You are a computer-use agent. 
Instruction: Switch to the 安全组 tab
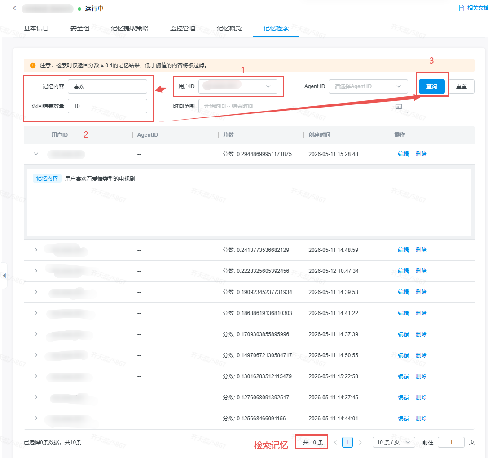(79, 28)
